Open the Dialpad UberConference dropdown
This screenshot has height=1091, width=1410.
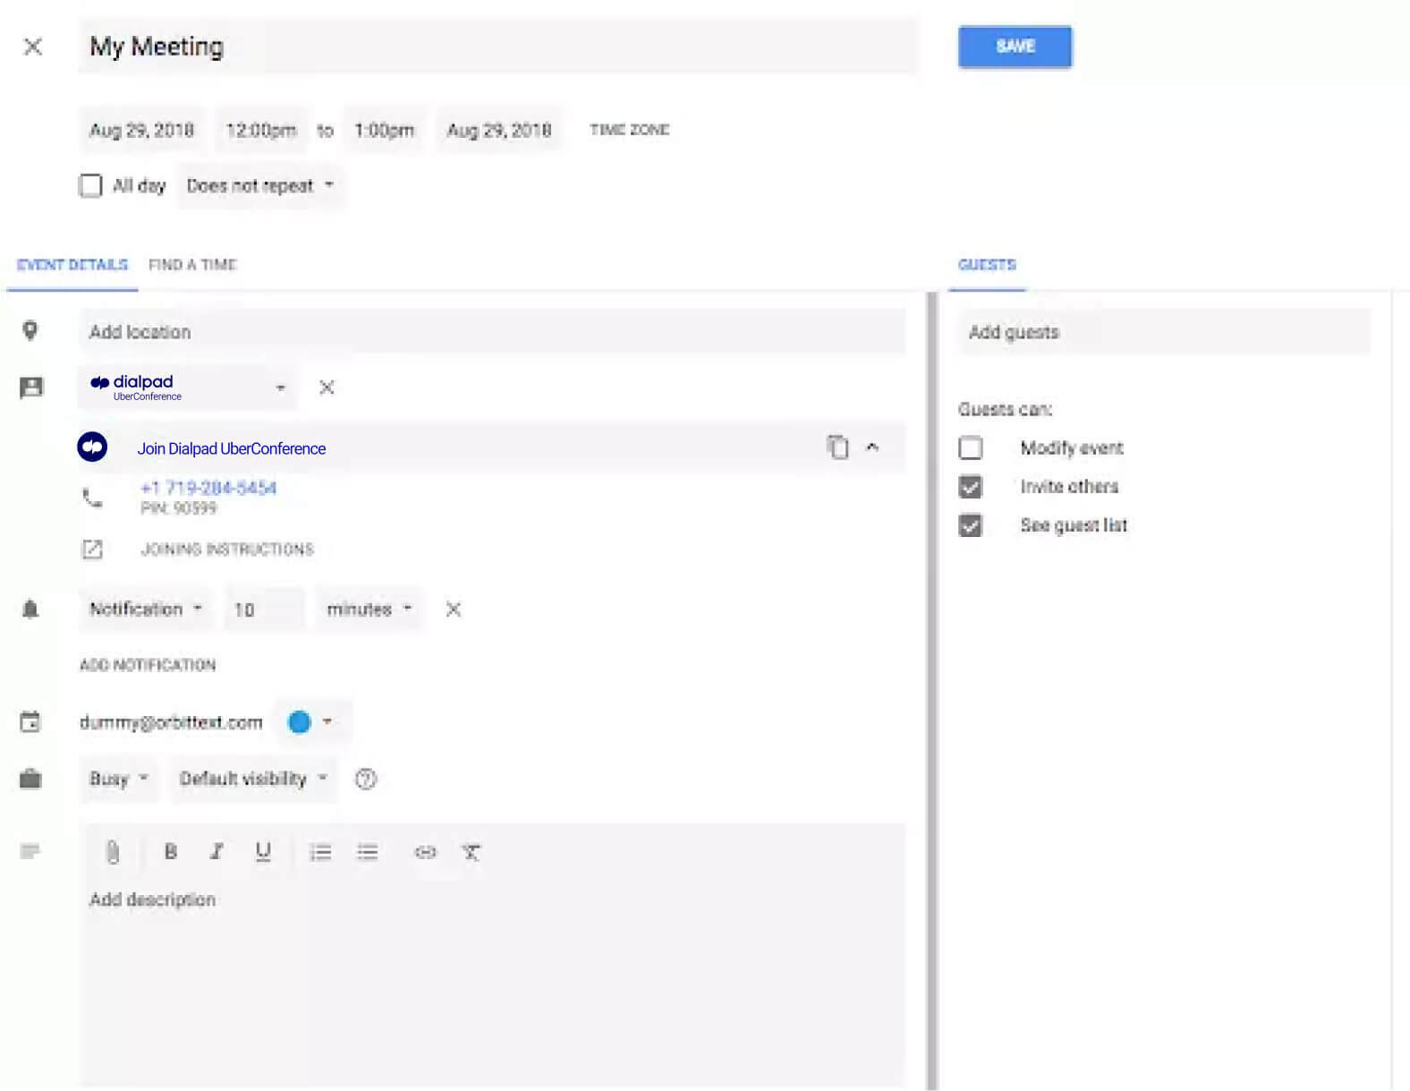point(187,388)
